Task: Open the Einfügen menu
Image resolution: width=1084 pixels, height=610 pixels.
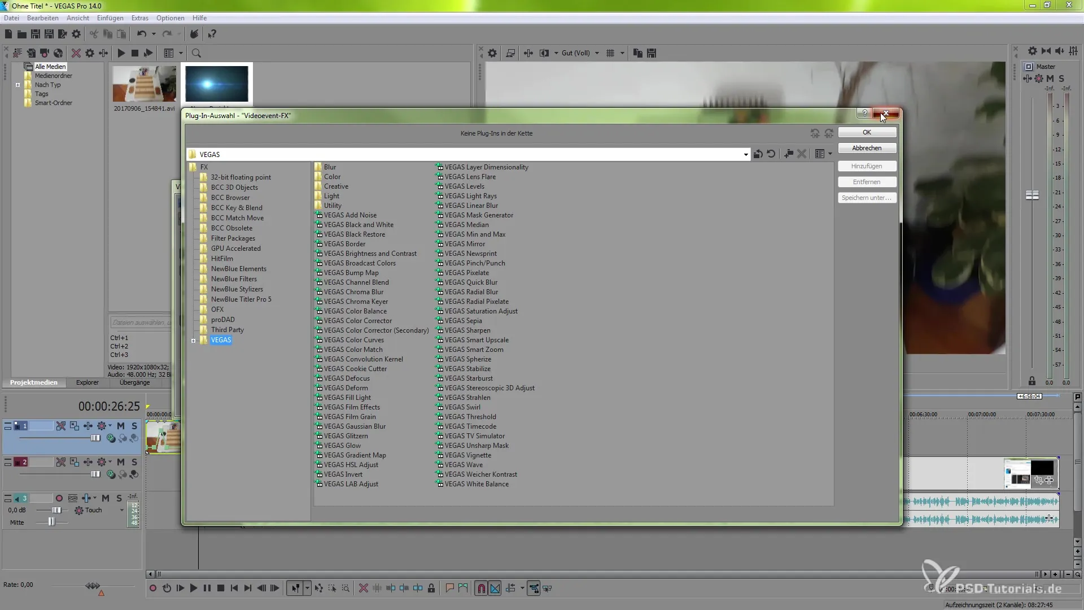Action: (x=110, y=18)
